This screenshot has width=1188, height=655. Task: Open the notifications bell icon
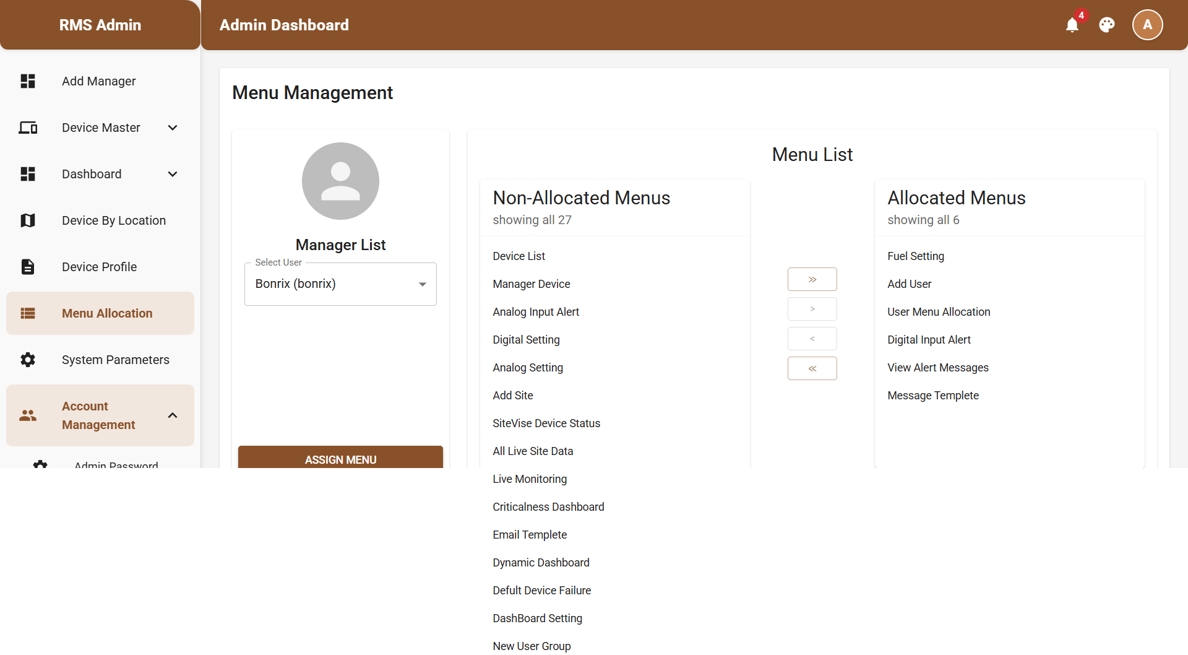[1072, 25]
